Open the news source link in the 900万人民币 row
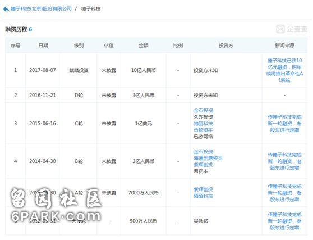The image size is (313, 240). pos(284,221)
